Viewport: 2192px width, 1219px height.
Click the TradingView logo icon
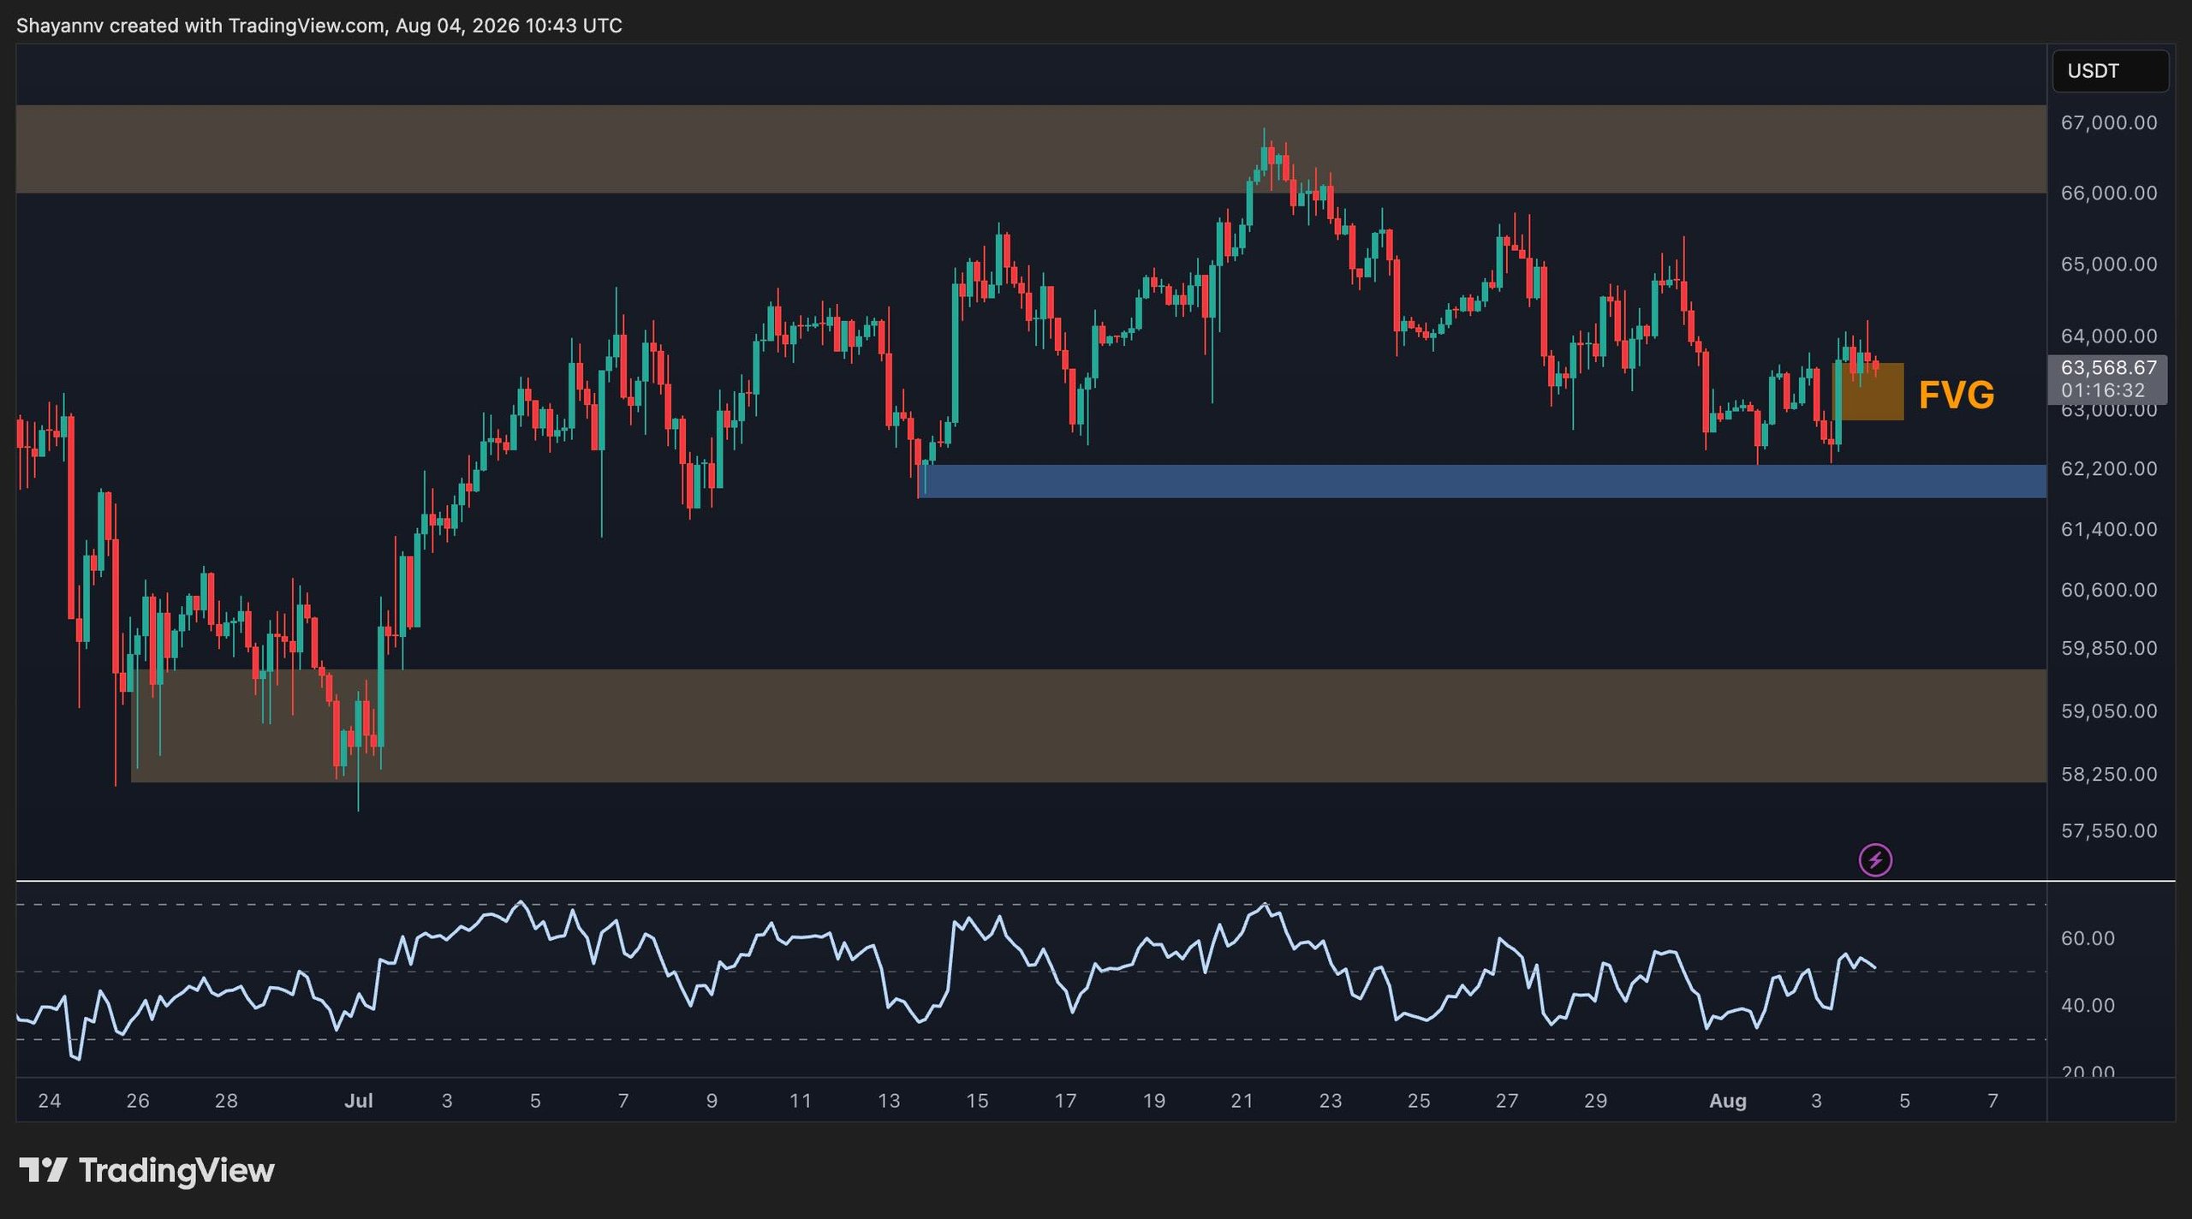point(43,1169)
